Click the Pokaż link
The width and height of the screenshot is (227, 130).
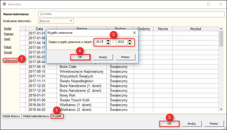8,47
